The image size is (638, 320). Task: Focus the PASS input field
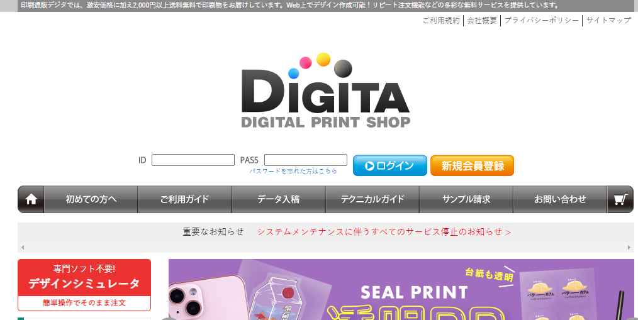pos(306,160)
